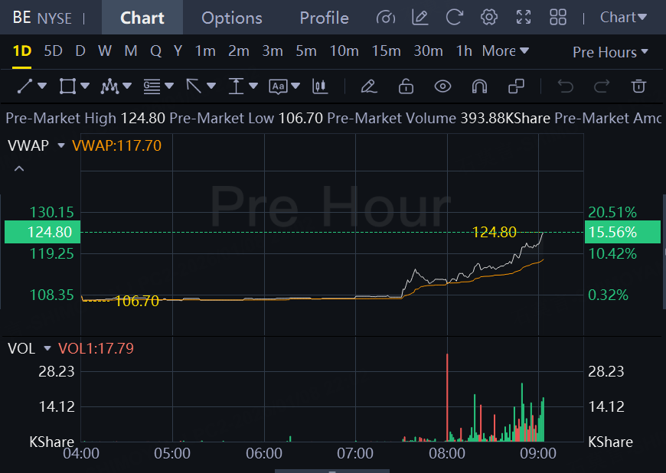Expand rectangle shape tool options arrow
The width and height of the screenshot is (666, 473).
[85, 86]
